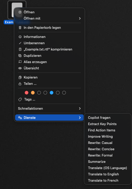Viewport: 132px width, 189px height.
Task: Select the Example file icon on desktop
Action: (17, 10)
